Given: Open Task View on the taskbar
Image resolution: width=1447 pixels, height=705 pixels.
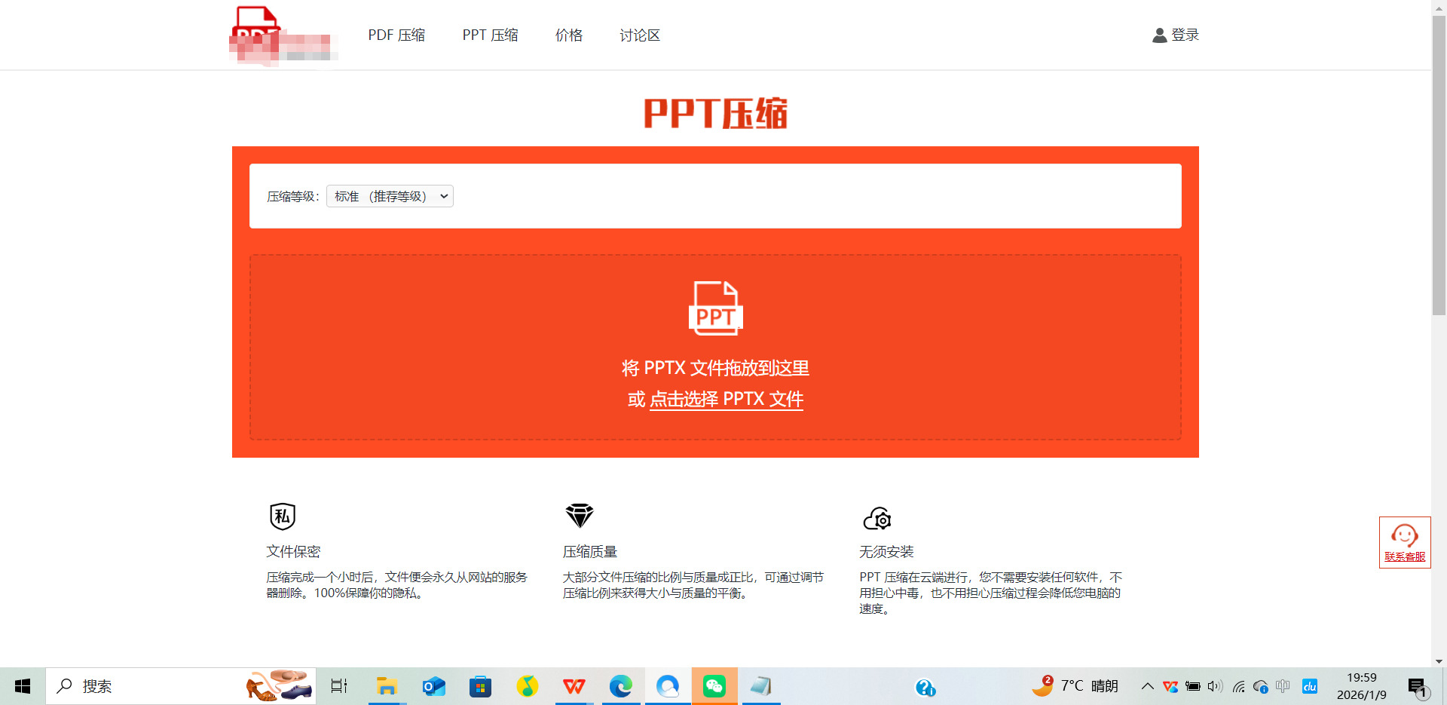Looking at the screenshot, I should pyautogui.click(x=339, y=686).
